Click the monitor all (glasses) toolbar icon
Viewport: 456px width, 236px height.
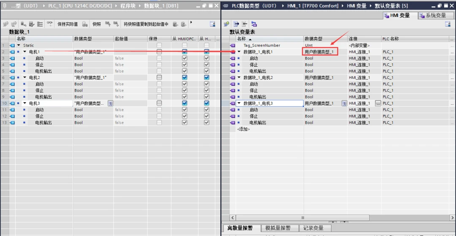click(x=50, y=24)
